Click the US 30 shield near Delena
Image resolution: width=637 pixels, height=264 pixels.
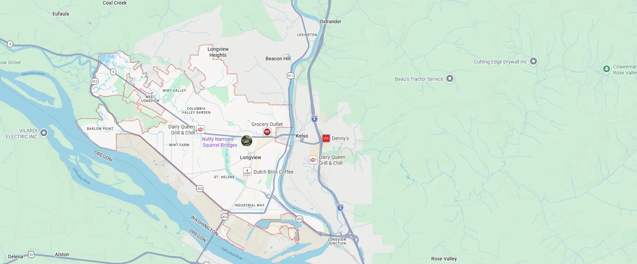[31, 254]
